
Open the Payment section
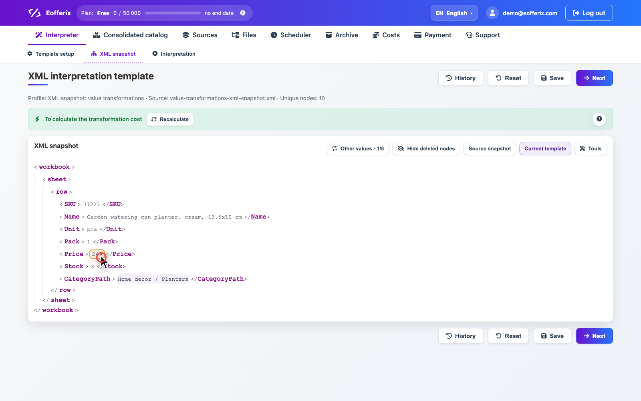pyautogui.click(x=433, y=35)
